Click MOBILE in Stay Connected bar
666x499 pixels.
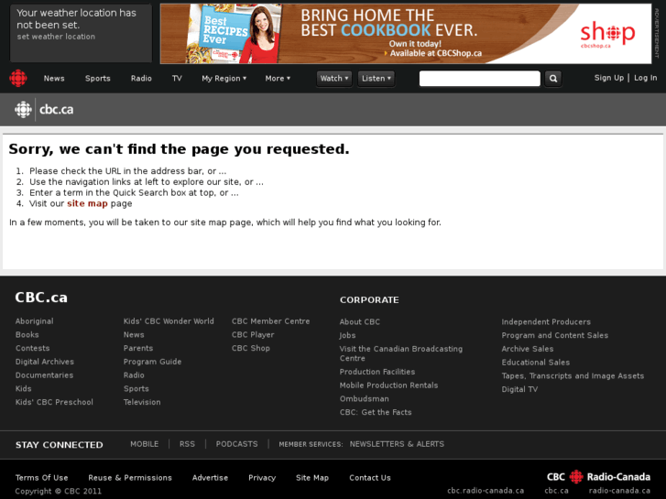(x=145, y=444)
